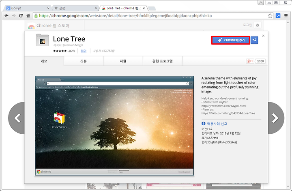Close the Lone Tree detail dialog
292x191 pixels.
[x=263, y=36]
